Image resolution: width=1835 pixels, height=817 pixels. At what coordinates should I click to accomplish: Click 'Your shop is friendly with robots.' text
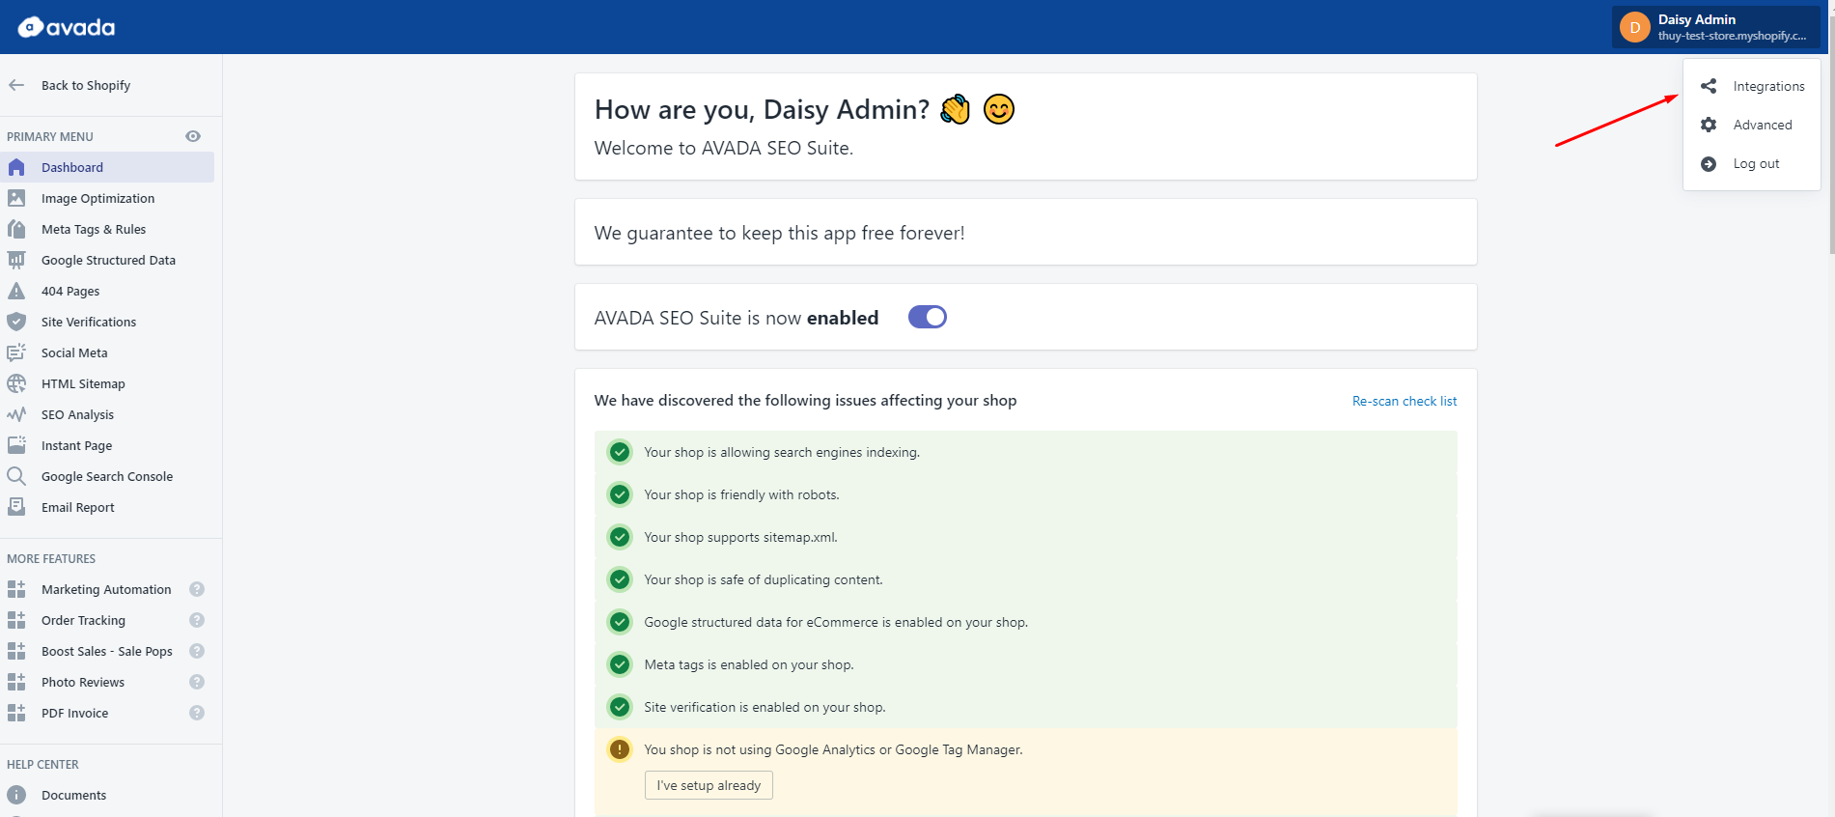[x=741, y=494]
